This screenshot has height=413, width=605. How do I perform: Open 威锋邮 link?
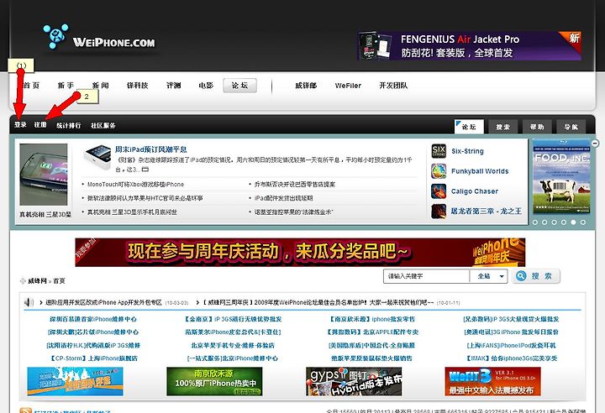pos(306,86)
